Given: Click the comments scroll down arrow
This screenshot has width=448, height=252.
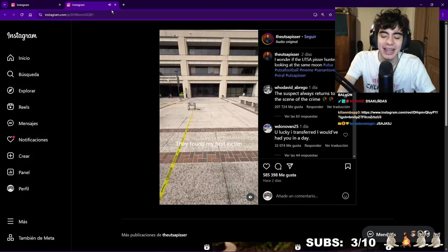Looking at the screenshot, I should click(354, 156).
